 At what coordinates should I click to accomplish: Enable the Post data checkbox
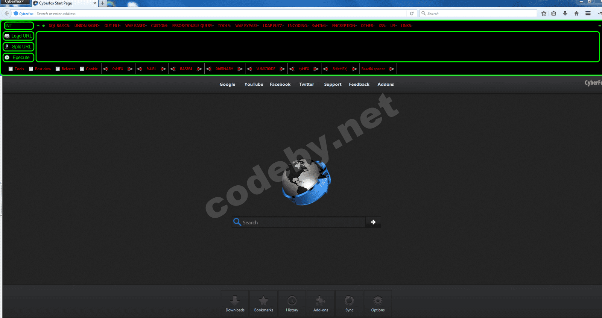point(31,69)
